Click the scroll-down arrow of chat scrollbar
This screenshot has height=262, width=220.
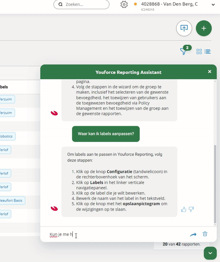pos(215,225)
